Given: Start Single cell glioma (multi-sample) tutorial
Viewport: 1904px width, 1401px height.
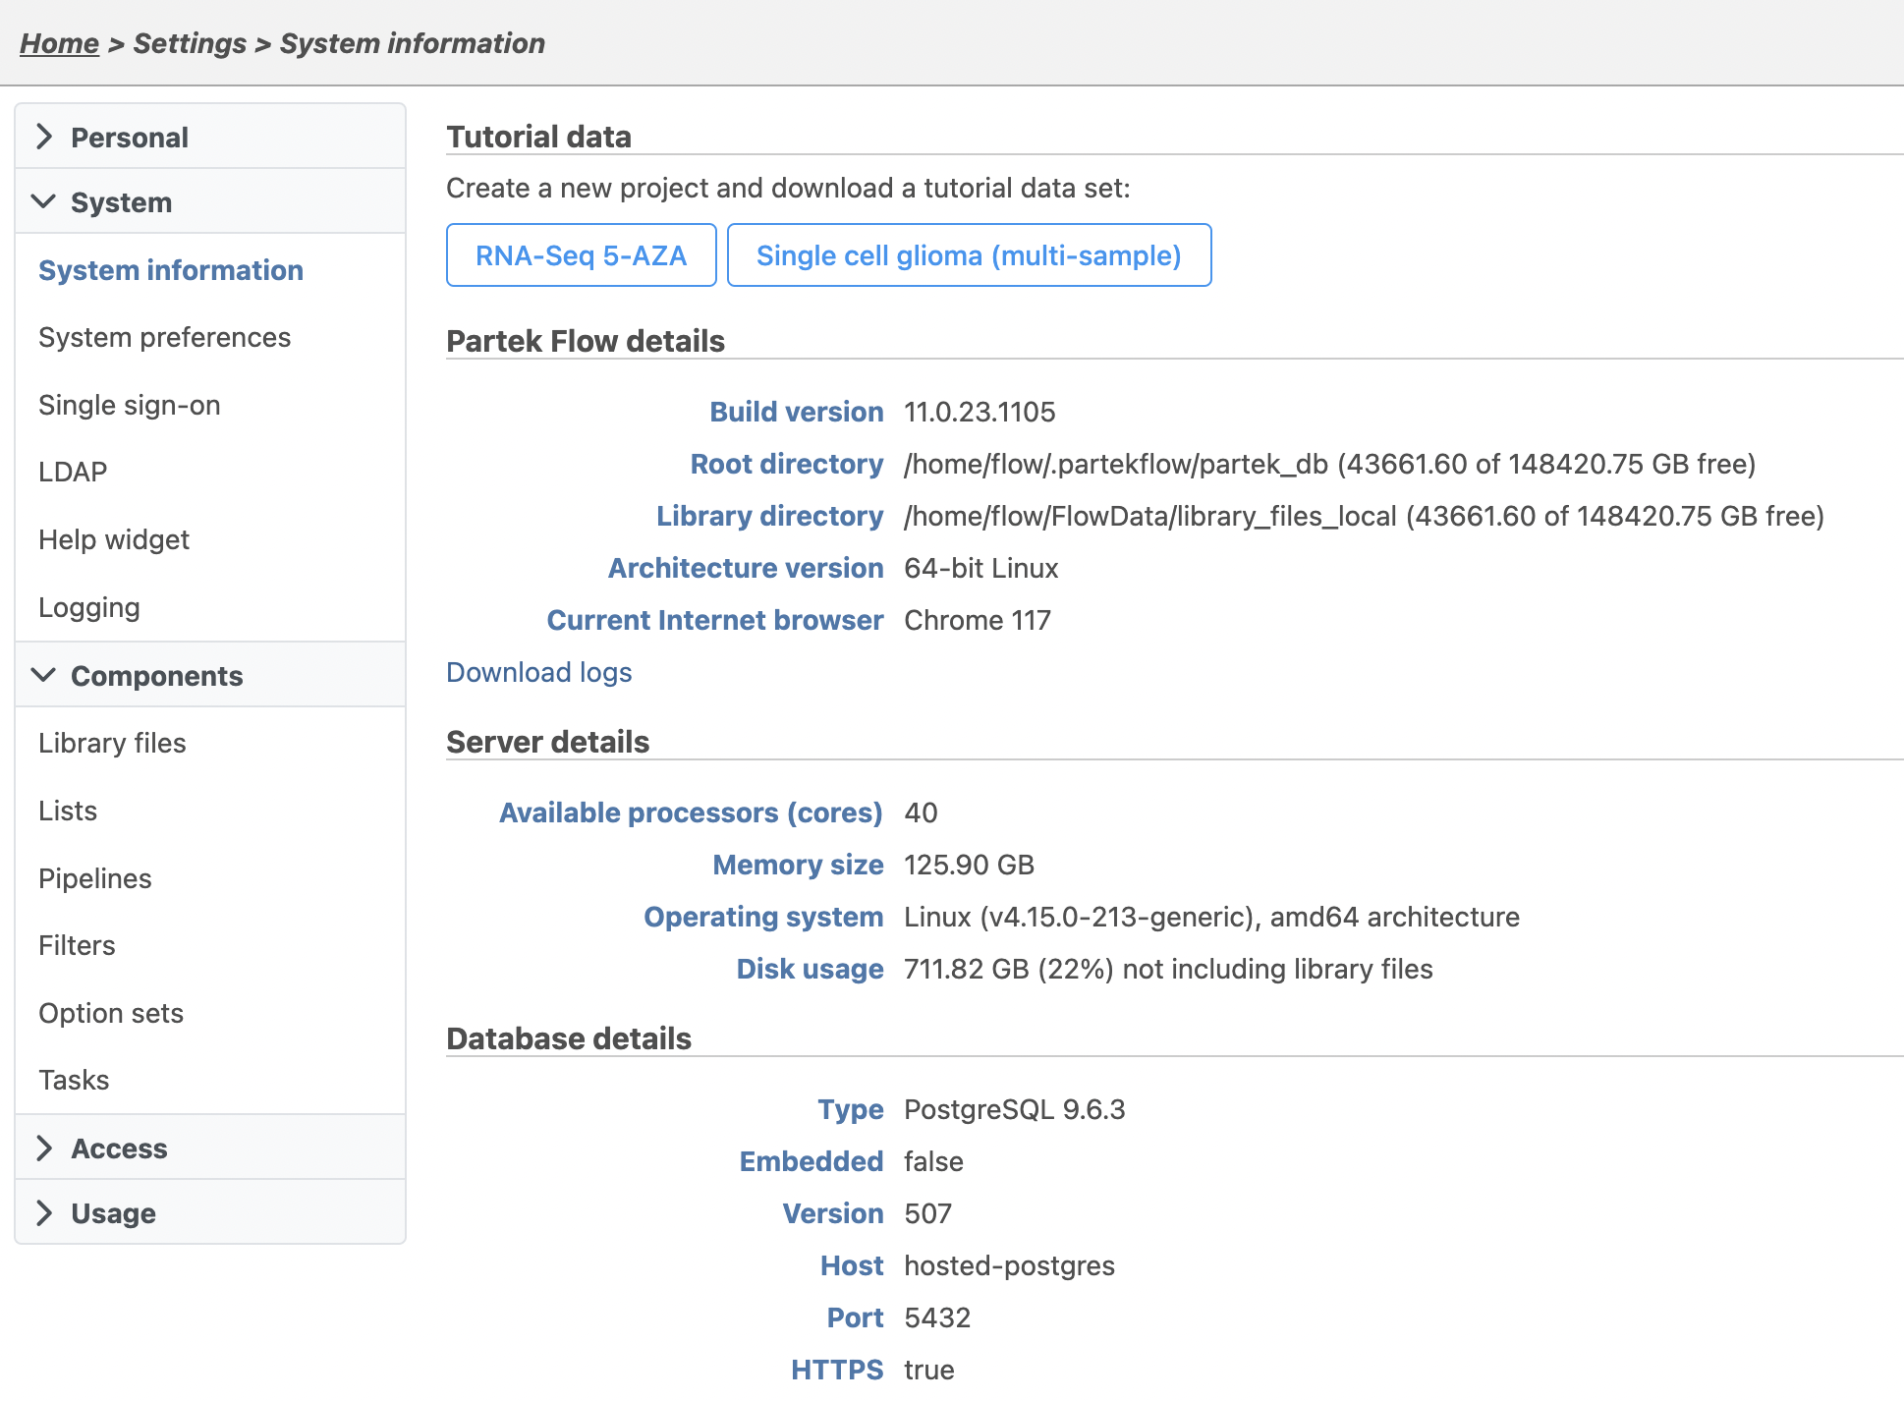Looking at the screenshot, I should (x=968, y=255).
